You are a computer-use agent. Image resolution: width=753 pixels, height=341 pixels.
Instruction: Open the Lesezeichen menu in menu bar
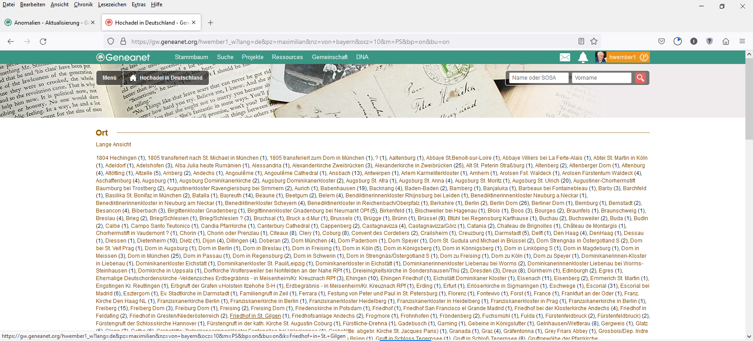click(x=112, y=4)
